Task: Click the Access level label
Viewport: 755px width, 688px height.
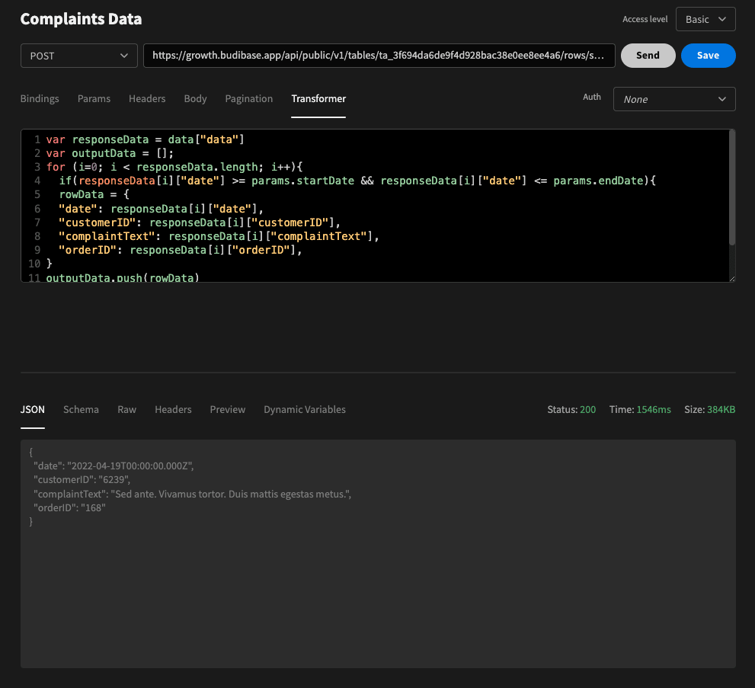Action: (x=645, y=19)
